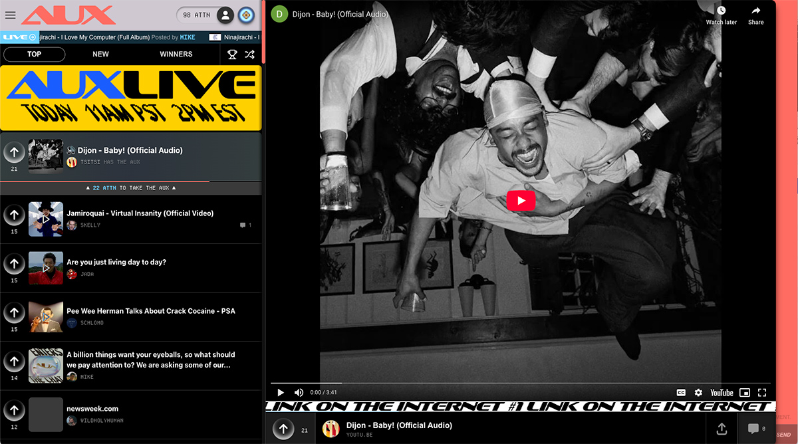Expand 22 ATTN to take the aux bar

pos(131,188)
